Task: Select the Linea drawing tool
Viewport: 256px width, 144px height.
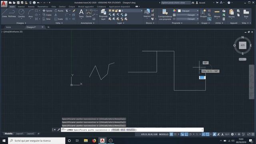Action: (4, 13)
